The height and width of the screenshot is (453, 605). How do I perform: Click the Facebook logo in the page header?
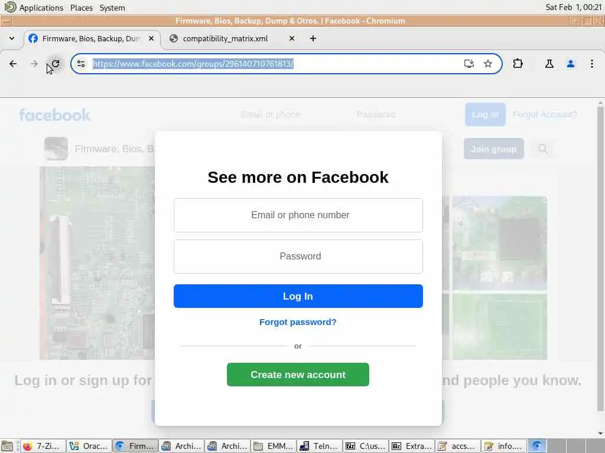[55, 115]
